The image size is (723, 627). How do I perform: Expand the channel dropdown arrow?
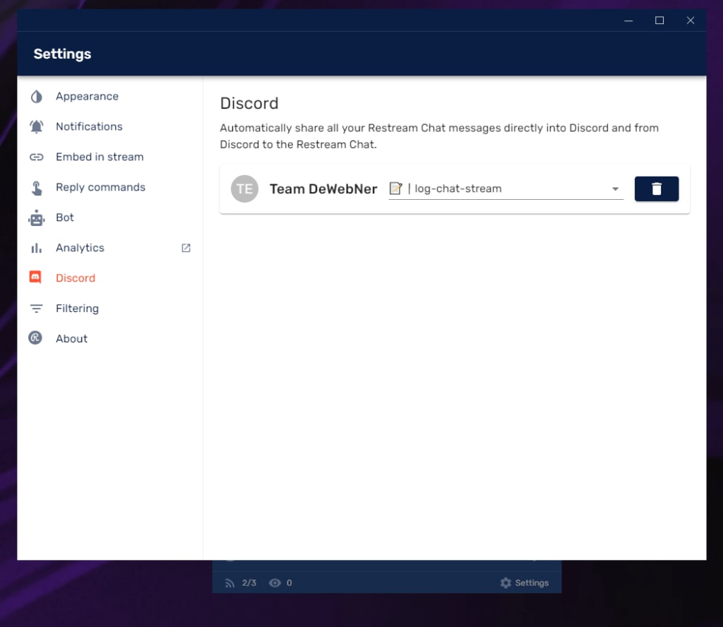click(615, 189)
